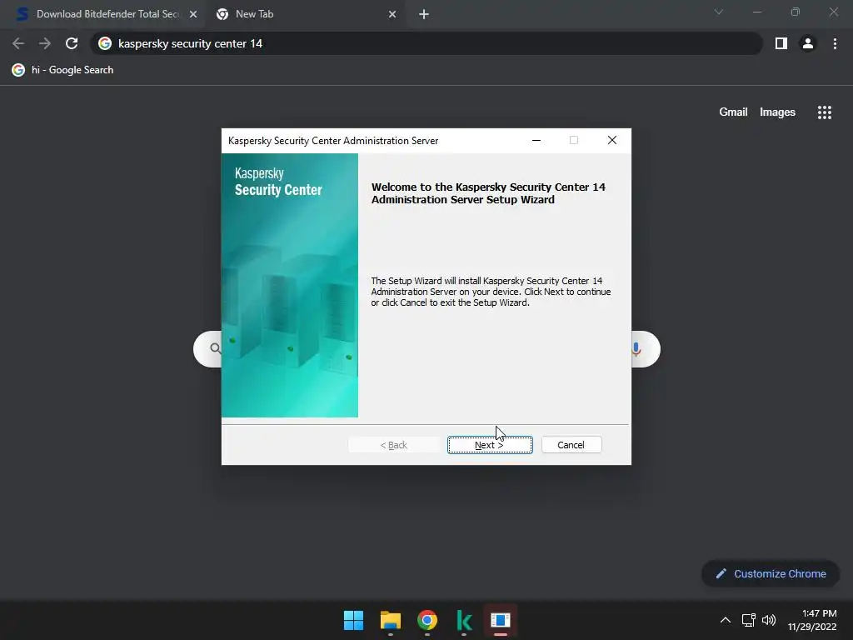This screenshot has width=853, height=640.
Task: Open volume control in system tray
Action: (x=769, y=620)
